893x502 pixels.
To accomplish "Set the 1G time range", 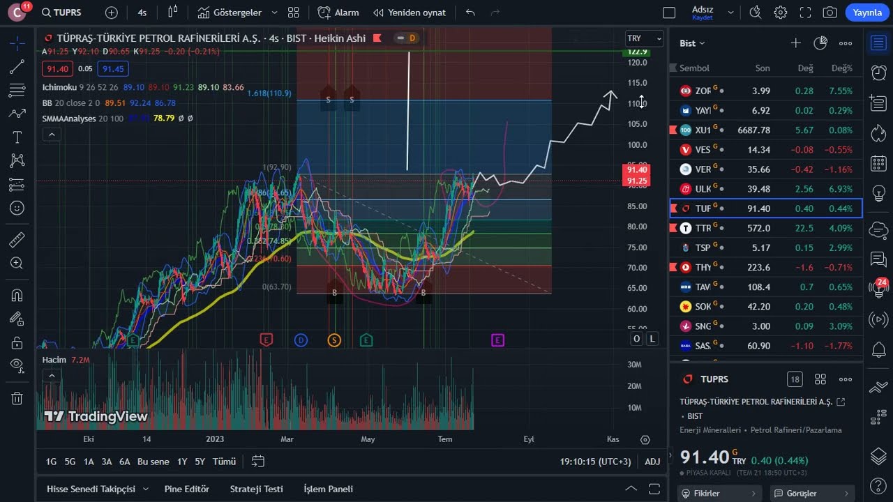I will tap(51, 462).
